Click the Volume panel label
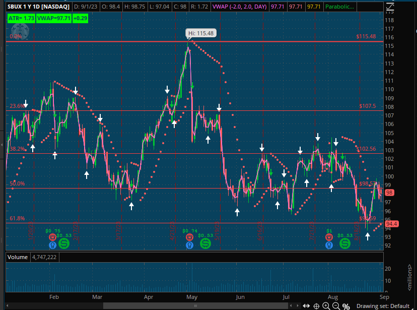 tap(18, 257)
